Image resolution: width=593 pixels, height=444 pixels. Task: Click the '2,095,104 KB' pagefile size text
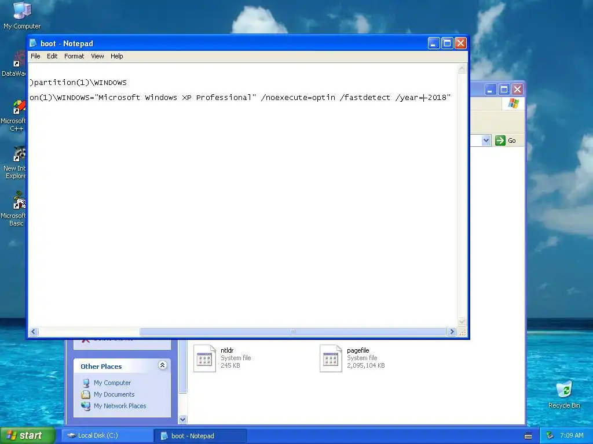pos(366,365)
